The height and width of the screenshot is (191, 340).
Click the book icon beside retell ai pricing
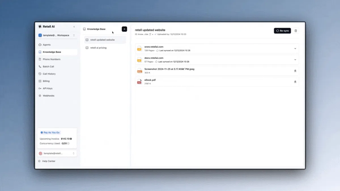(x=87, y=48)
